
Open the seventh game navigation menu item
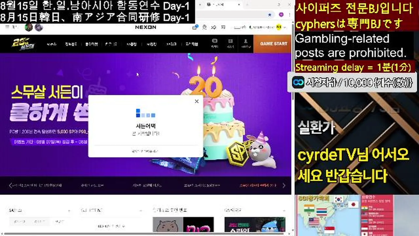click(171, 44)
